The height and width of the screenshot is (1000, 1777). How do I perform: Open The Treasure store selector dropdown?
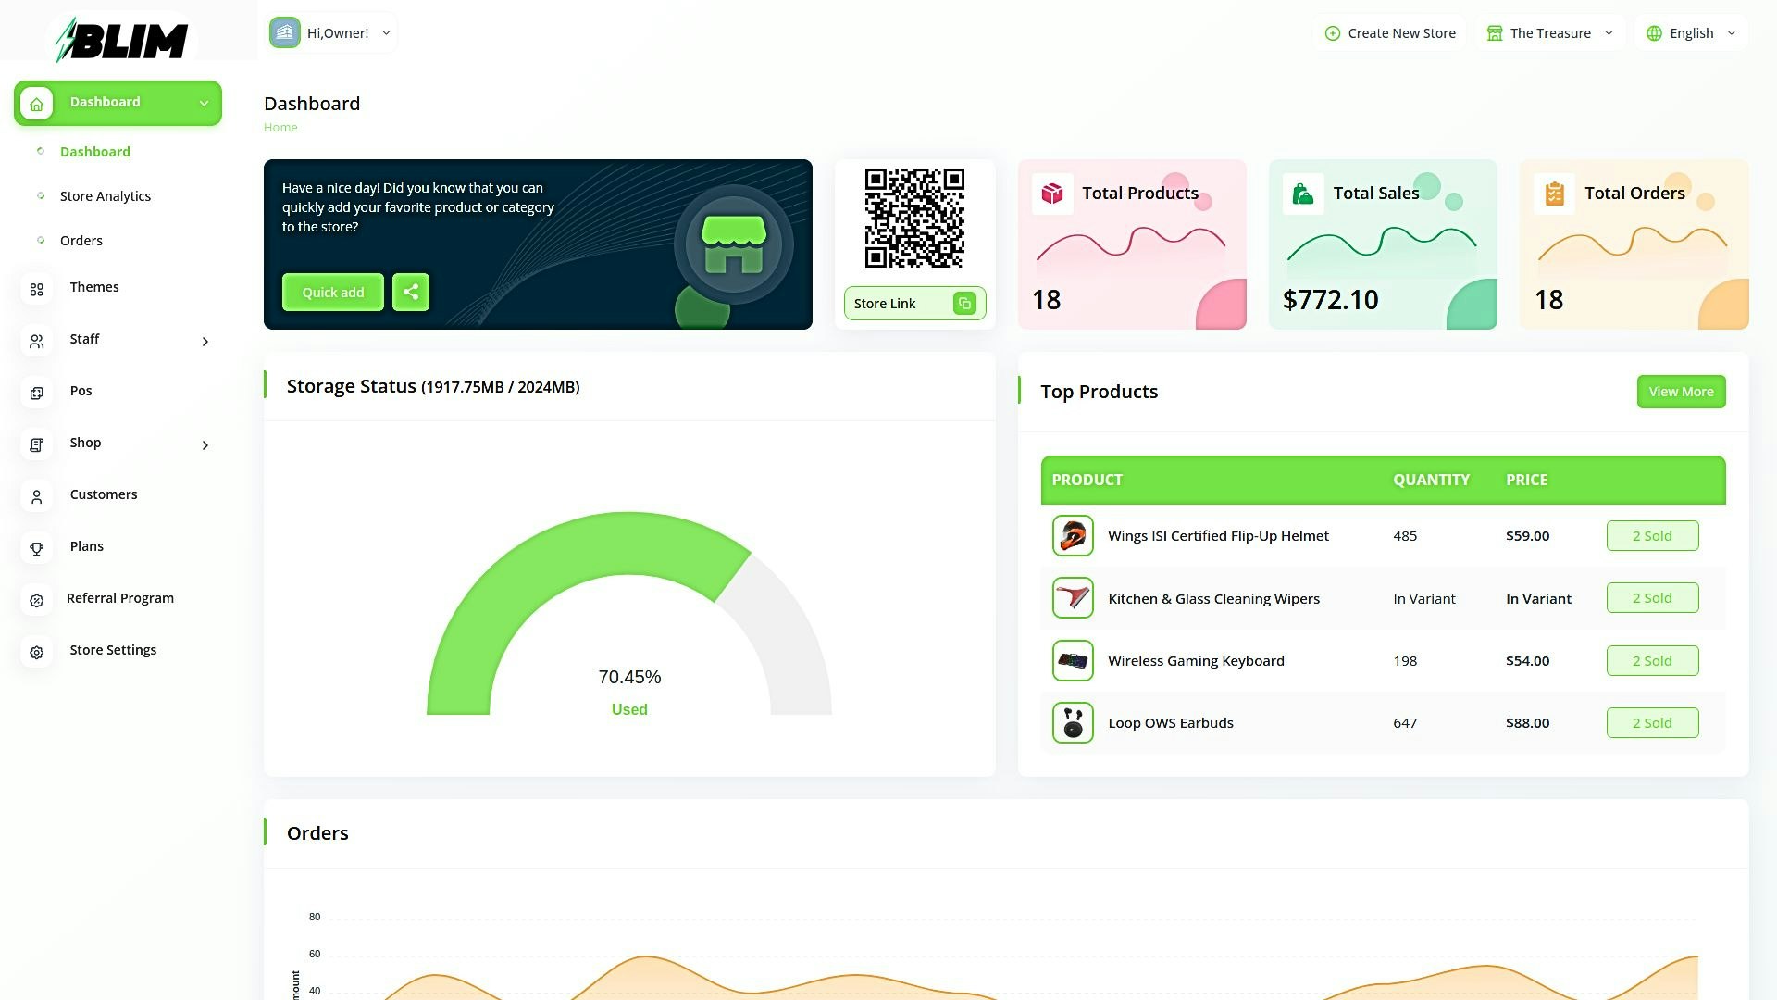[1549, 32]
